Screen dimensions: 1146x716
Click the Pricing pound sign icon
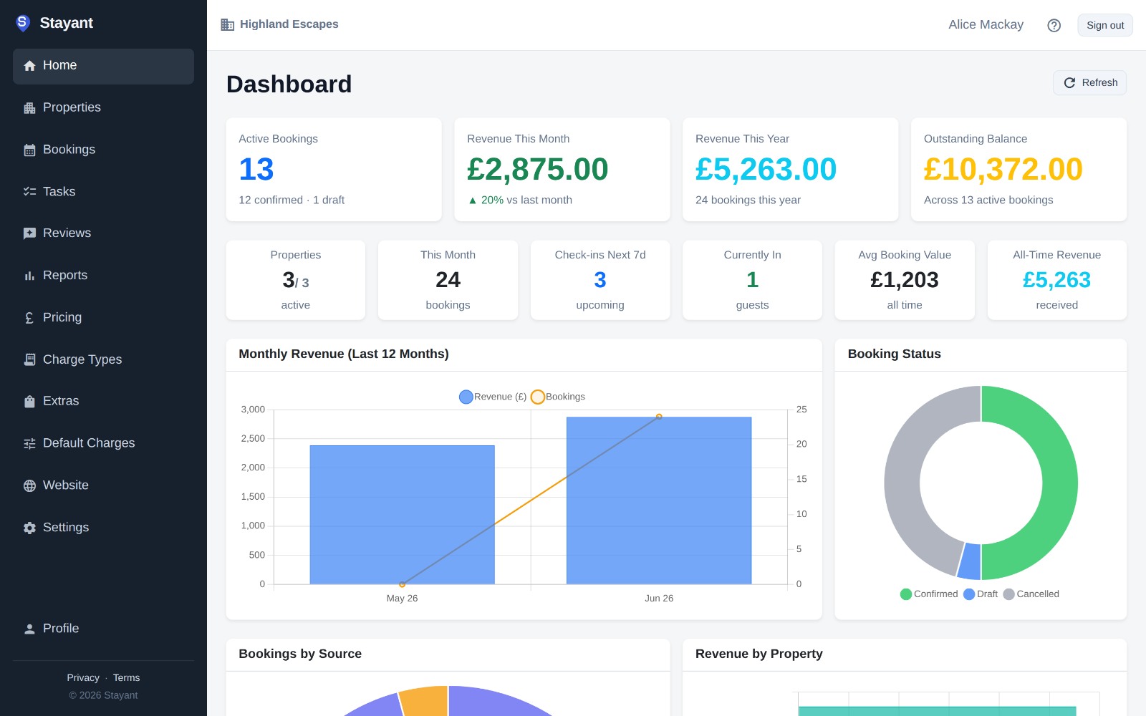[x=29, y=318]
